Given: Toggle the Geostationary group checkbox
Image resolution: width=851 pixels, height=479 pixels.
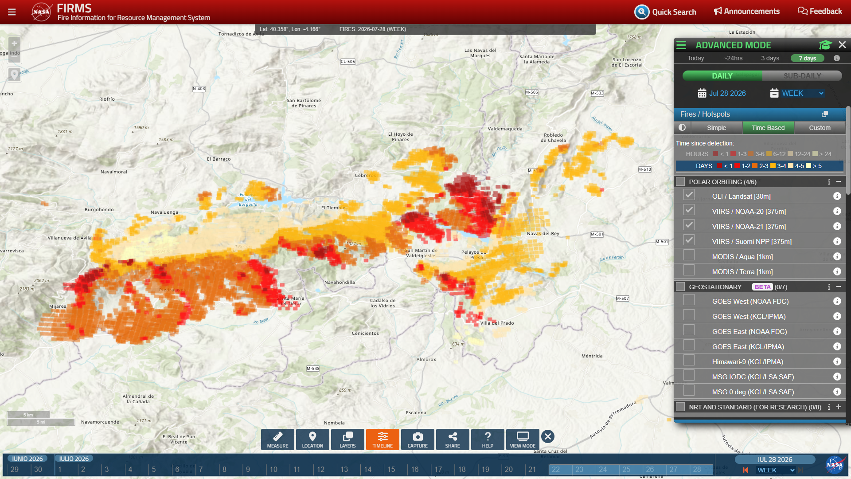Looking at the screenshot, I should point(680,287).
